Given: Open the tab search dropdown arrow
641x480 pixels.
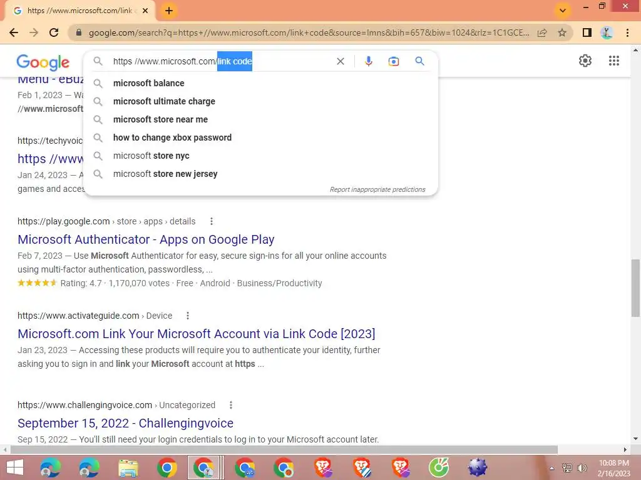Looking at the screenshot, I should point(563,11).
